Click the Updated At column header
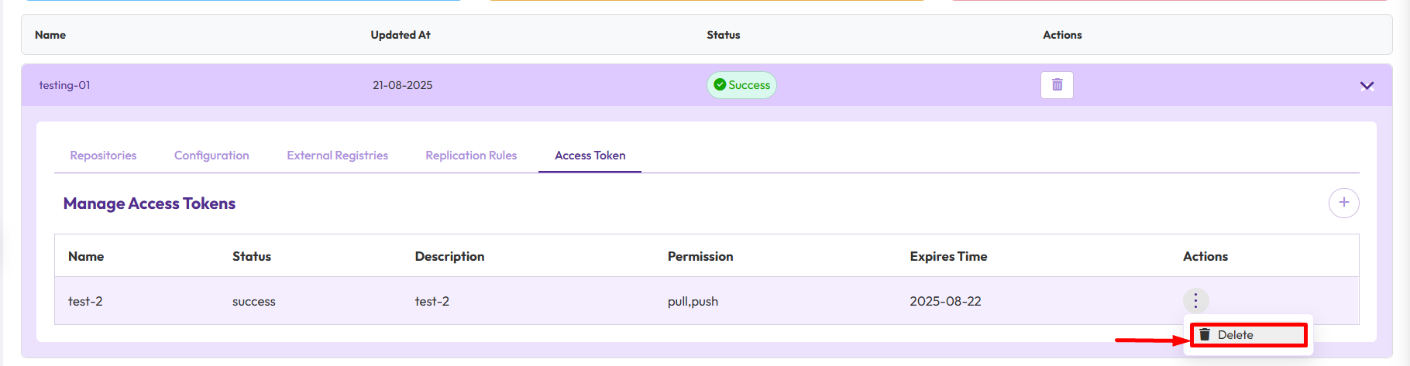This screenshot has width=1410, height=366. (400, 35)
